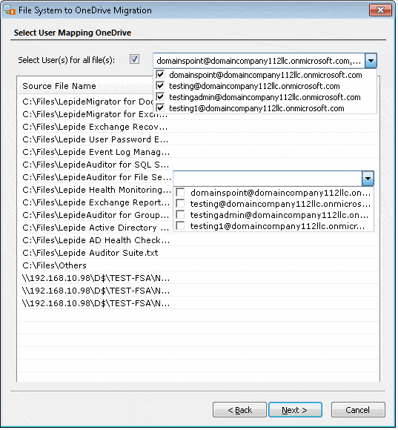Viewport: 398px width, 430px height.
Task: Uncheck domainspoint user in the top dropdown list
Action: 160,75
